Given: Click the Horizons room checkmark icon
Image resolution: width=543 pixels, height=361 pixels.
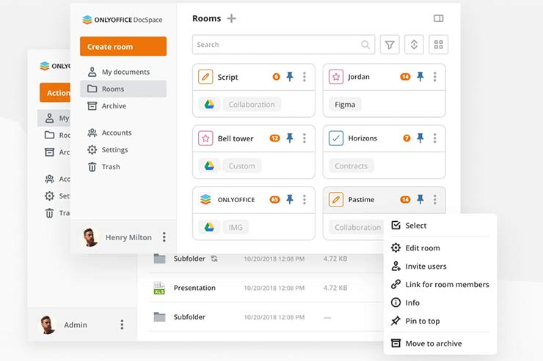Looking at the screenshot, I should (x=336, y=138).
